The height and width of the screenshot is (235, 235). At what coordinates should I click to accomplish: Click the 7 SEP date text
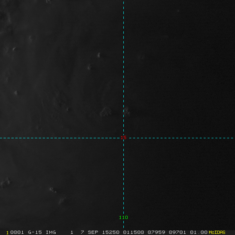pyautogui.click(x=89, y=232)
